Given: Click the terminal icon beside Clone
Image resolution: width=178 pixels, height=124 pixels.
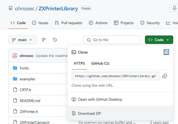Looking at the screenshot, I should [x=74, y=52].
